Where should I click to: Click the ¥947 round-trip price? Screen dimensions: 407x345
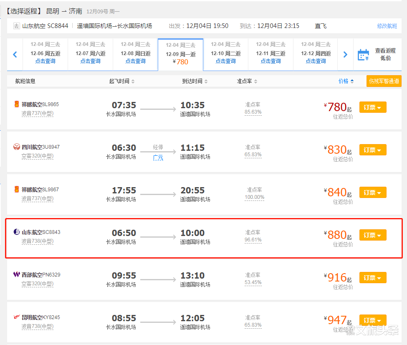pyautogui.click(x=338, y=320)
